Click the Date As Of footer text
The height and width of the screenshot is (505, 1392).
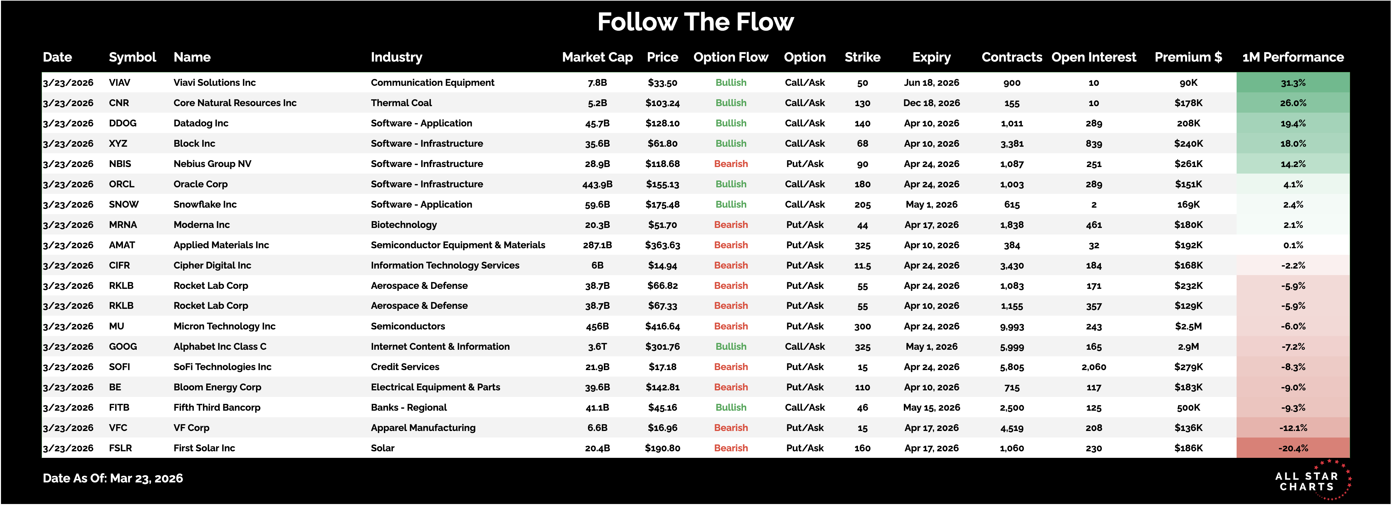coord(113,478)
